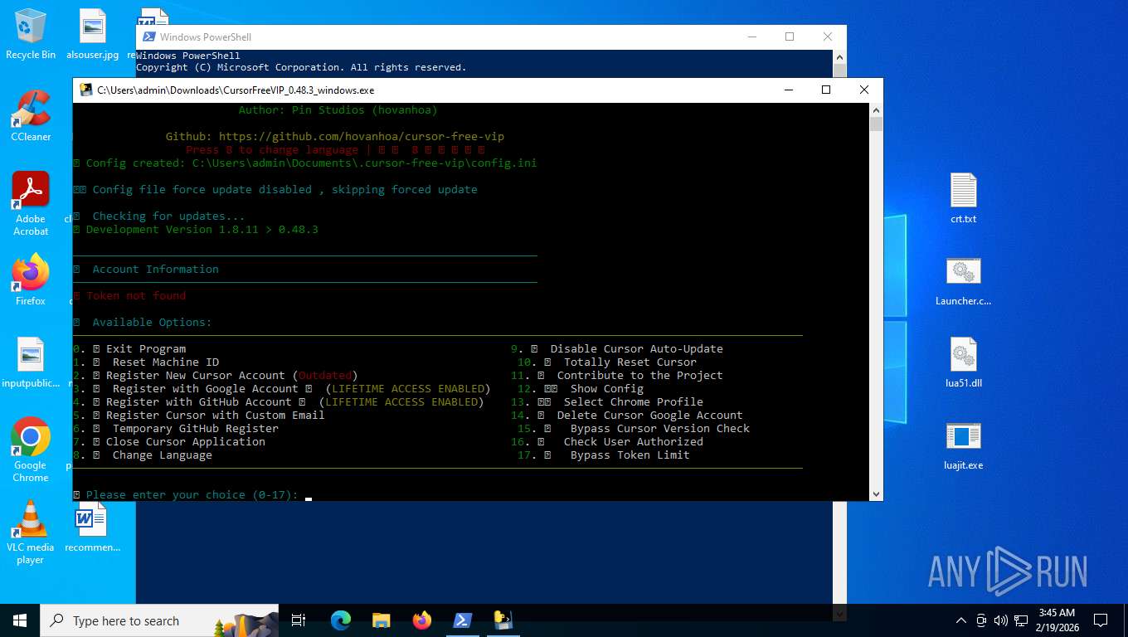Click 'Bypass Cursor Version Check' text

pos(660,429)
